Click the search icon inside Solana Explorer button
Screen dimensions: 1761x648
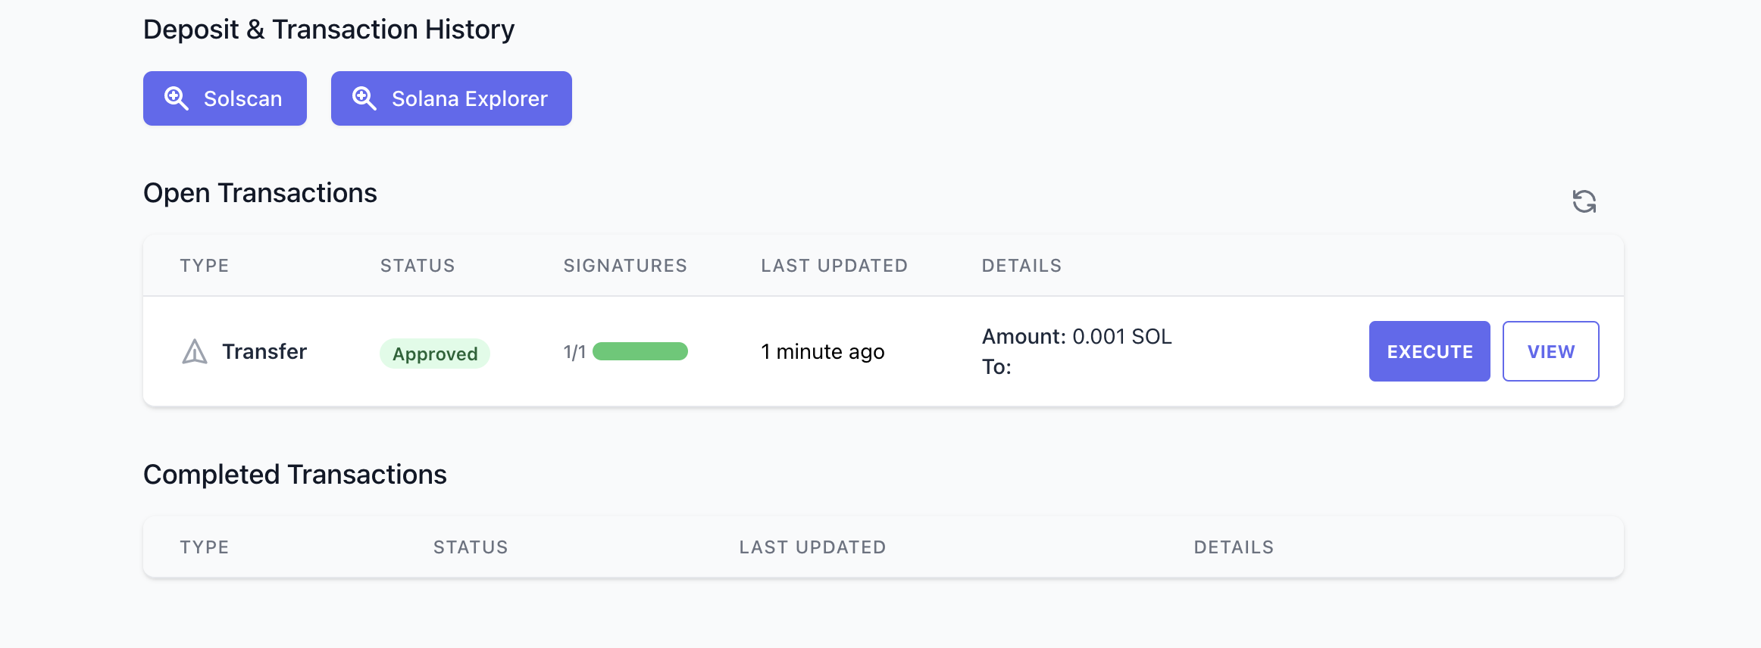coord(364,98)
